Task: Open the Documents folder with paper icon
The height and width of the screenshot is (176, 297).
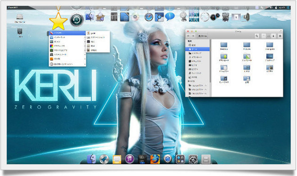Action: coord(224,69)
